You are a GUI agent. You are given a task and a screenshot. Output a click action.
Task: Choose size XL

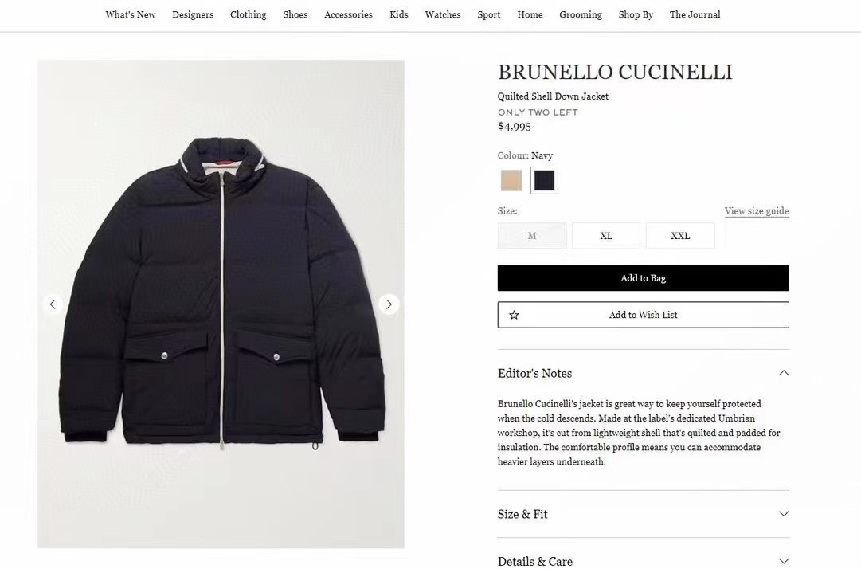(606, 236)
